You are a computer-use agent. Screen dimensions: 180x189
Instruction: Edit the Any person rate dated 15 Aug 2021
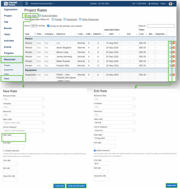point(170,43)
